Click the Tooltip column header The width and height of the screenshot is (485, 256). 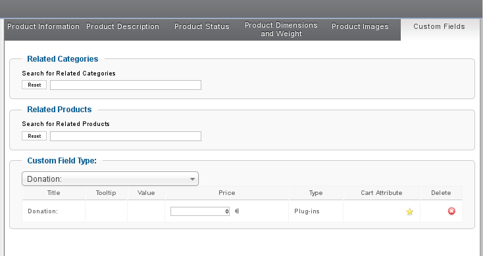coord(106,193)
